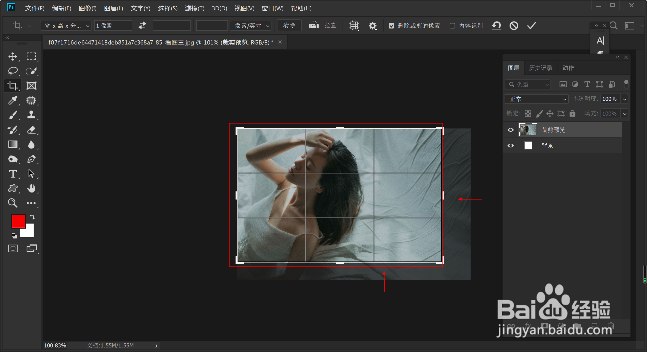
Task: Select the Eyedropper tool
Action: point(13,100)
